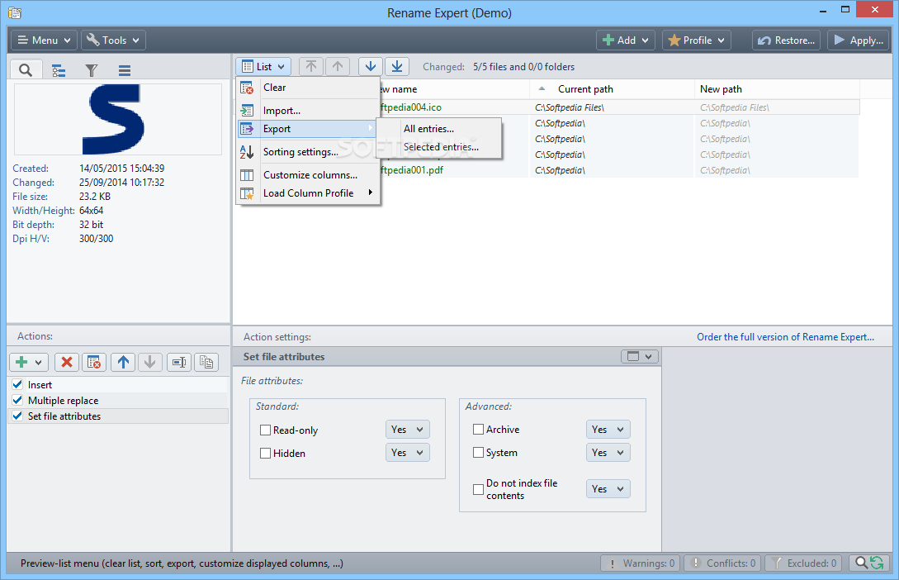Open the System Yes dropdown
899x580 pixels.
(x=608, y=453)
